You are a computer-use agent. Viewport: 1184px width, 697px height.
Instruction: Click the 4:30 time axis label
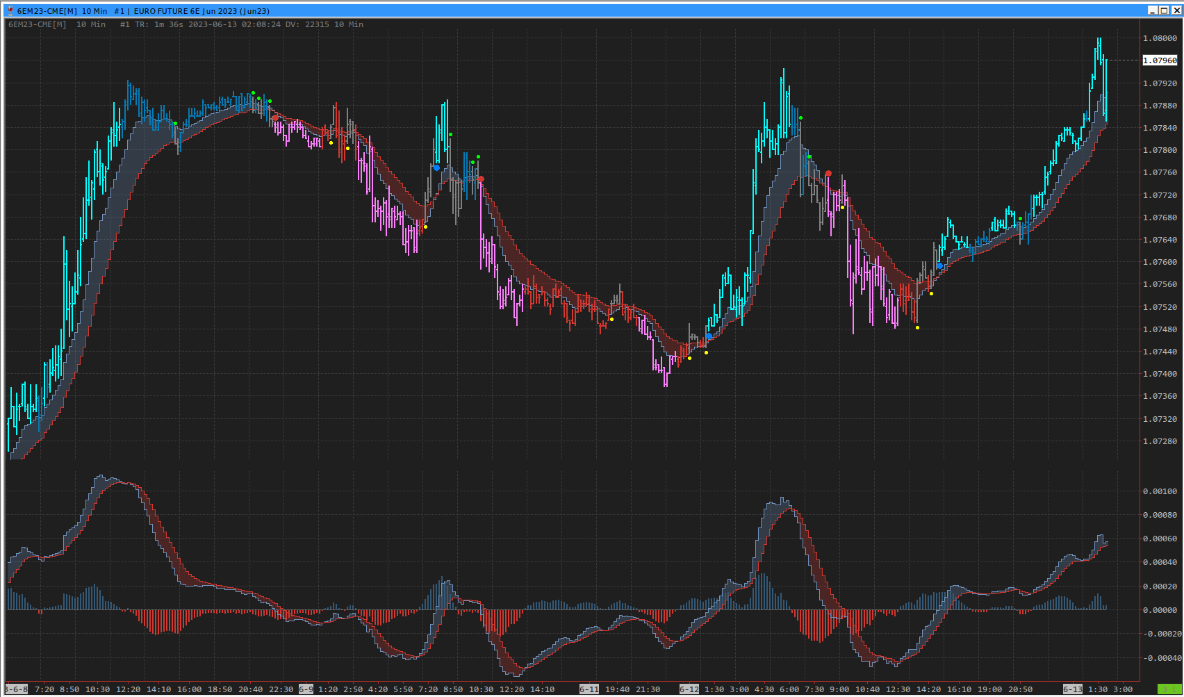pyautogui.click(x=764, y=689)
